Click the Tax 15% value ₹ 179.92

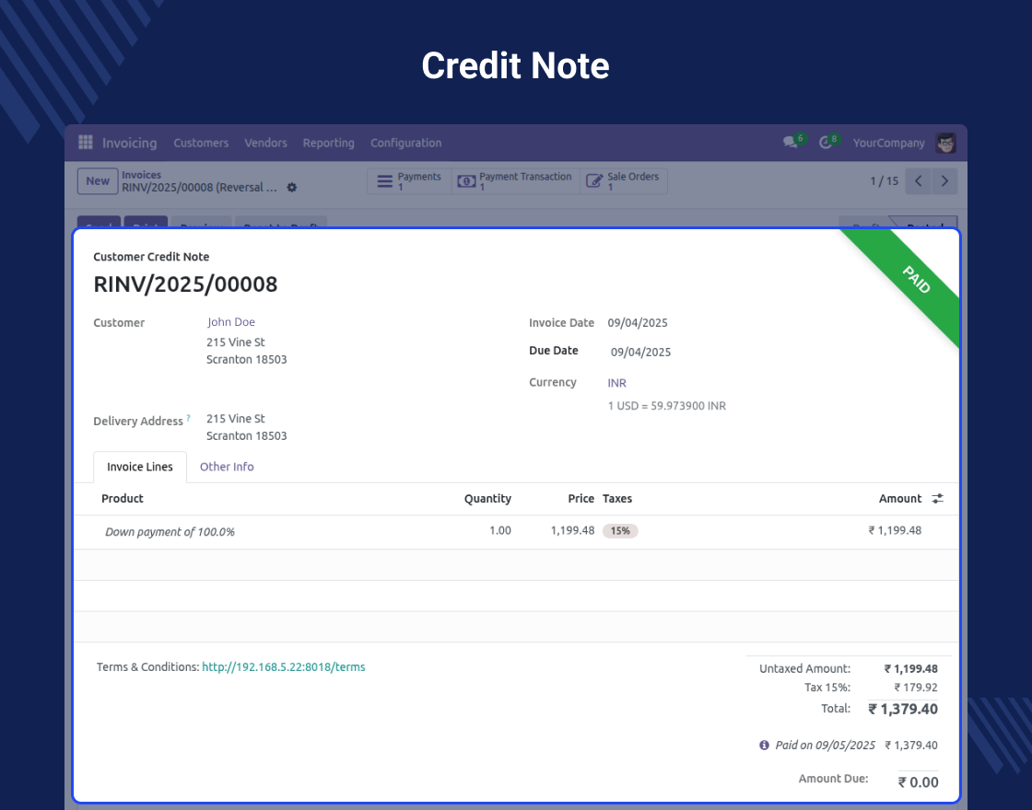[x=916, y=687]
